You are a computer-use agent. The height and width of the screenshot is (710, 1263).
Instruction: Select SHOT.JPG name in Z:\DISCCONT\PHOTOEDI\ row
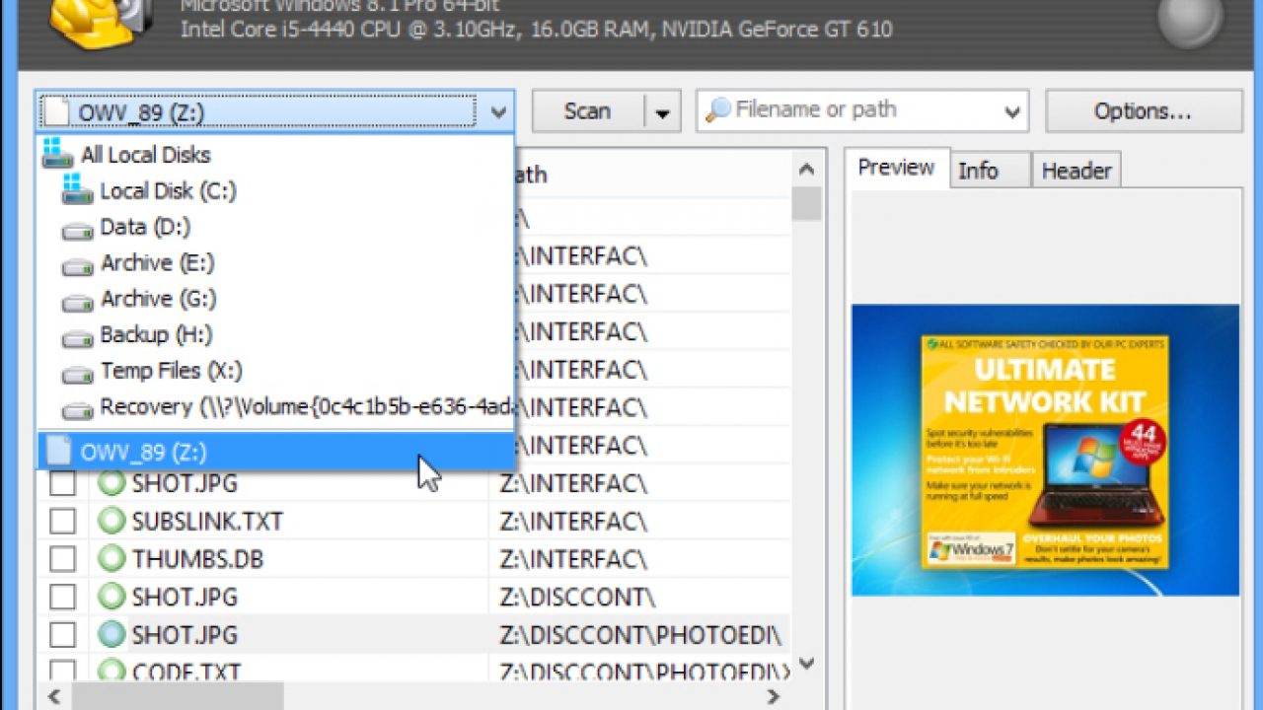tap(185, 634)
